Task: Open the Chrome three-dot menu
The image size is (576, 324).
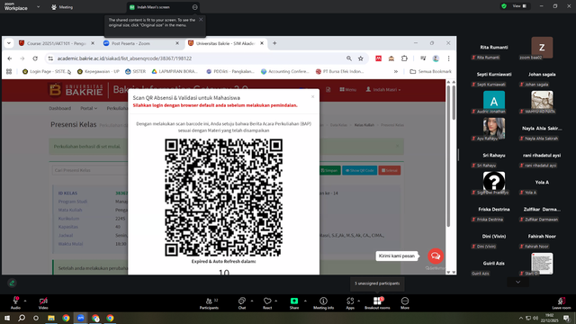Action: [x=448, y=58]
